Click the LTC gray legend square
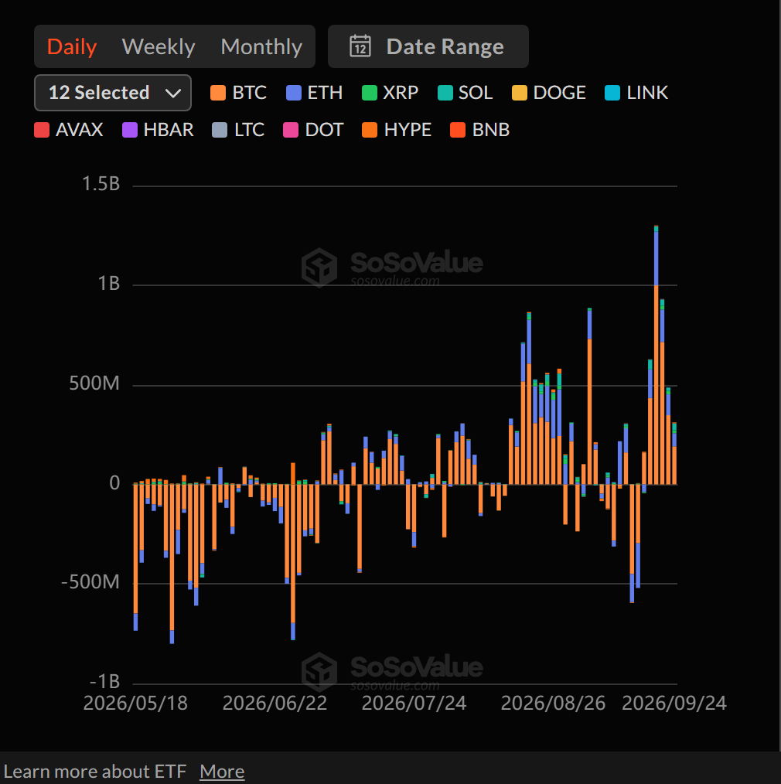Screen dimensions: 781x784 click(220, 130)
